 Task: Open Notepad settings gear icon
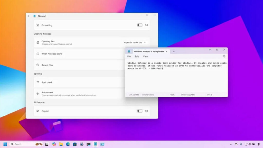pos(224,56)
